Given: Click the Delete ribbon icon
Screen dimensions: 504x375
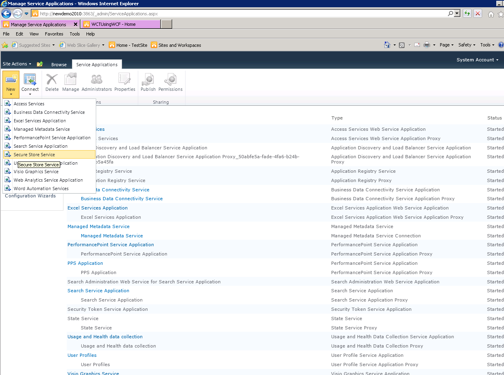Looking at the screenshot, I should 52,80.
